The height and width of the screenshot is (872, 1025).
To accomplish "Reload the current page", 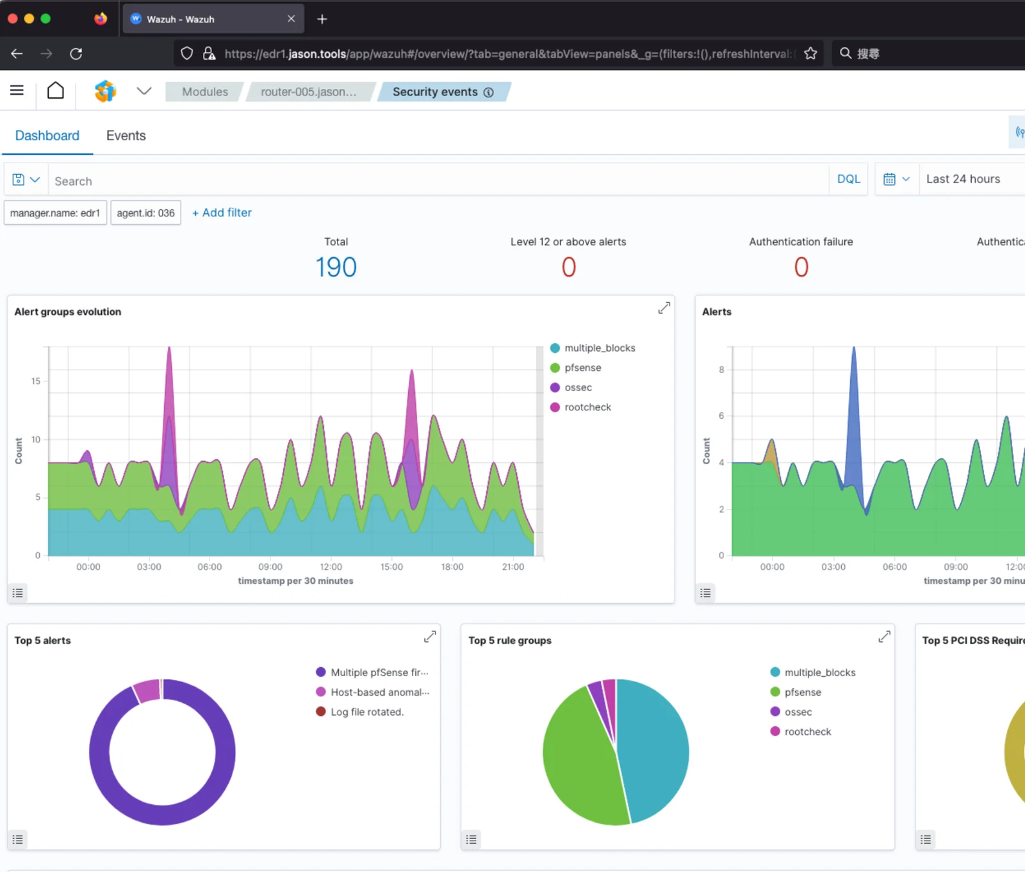I will (x=76, y=54).
